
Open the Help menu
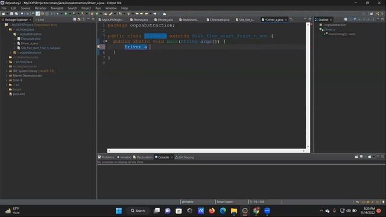click(124, 8)
